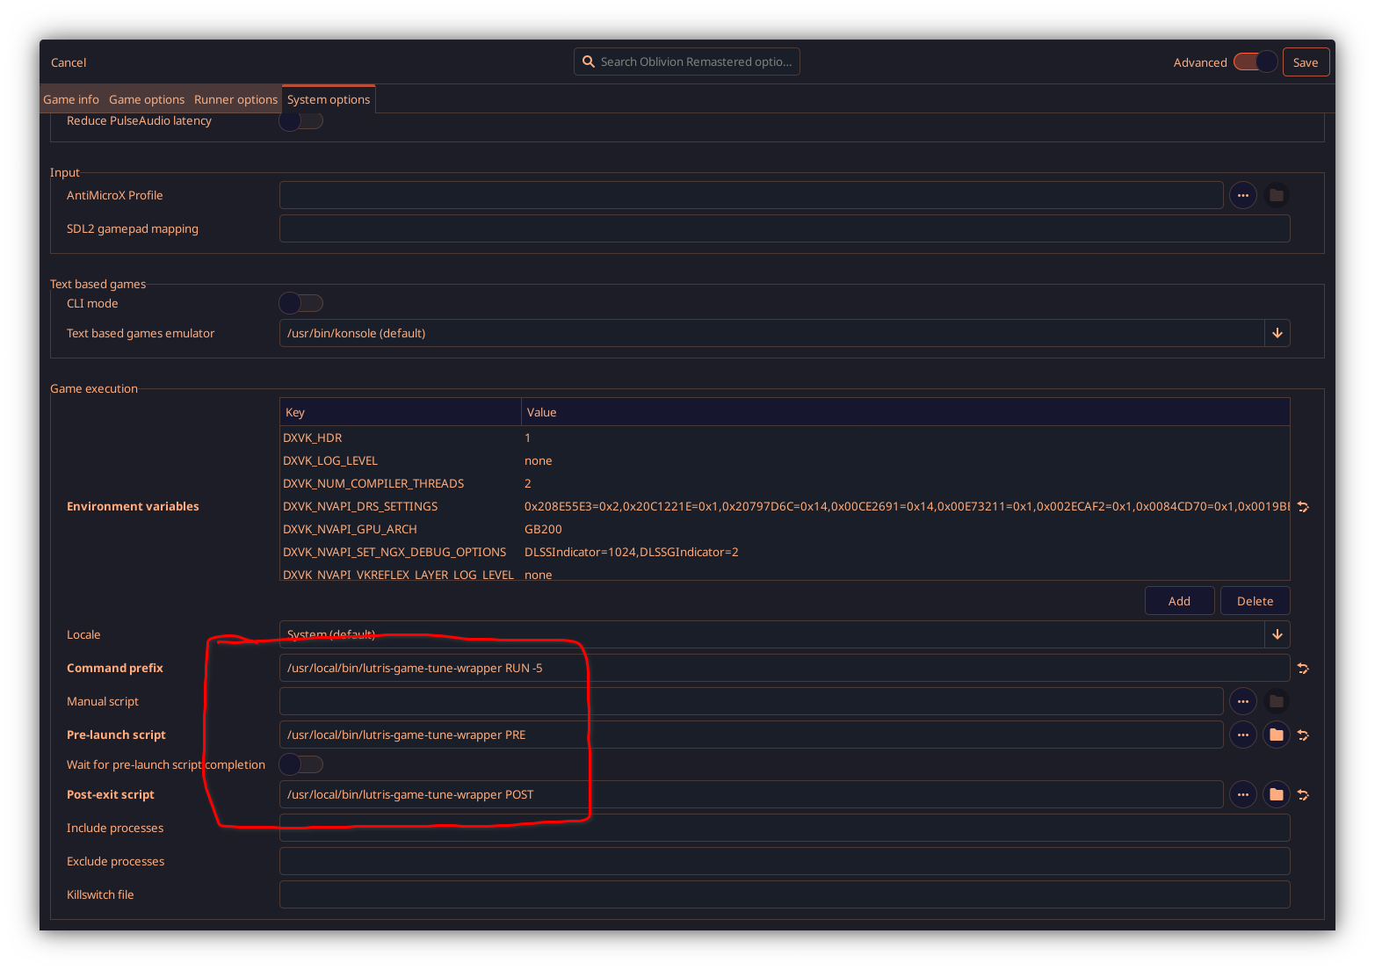This screenshot has width=1375, height=970.
Task: Switch to Runner options tab
Action: click(235, 99)
